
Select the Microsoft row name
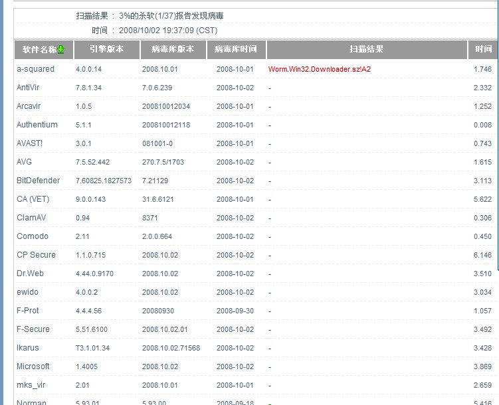33,366
